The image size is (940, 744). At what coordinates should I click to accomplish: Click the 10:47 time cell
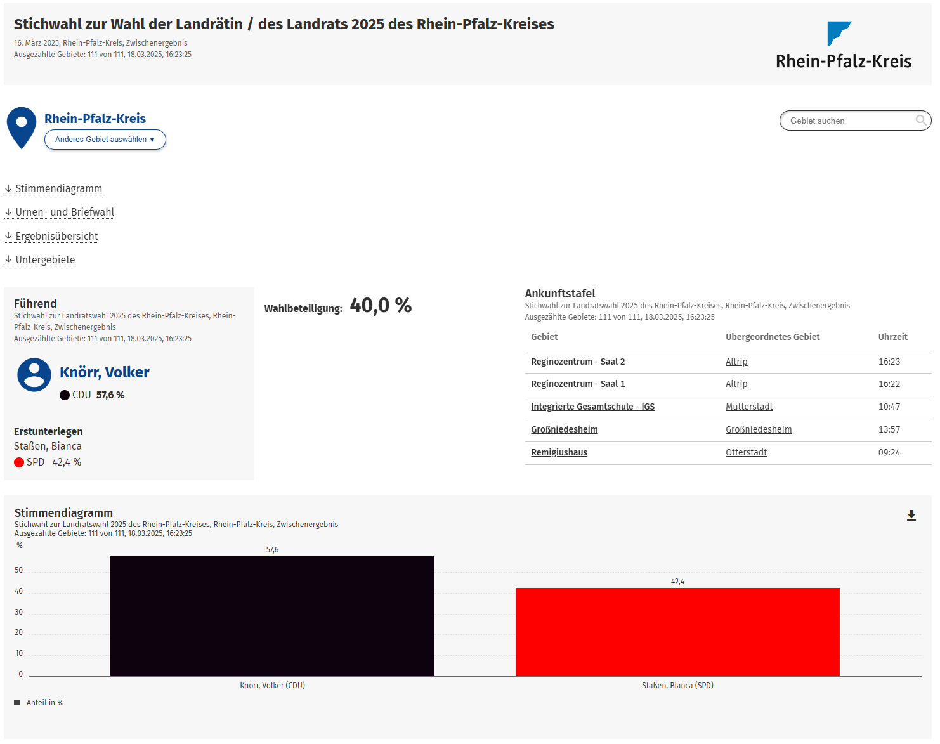889,407
